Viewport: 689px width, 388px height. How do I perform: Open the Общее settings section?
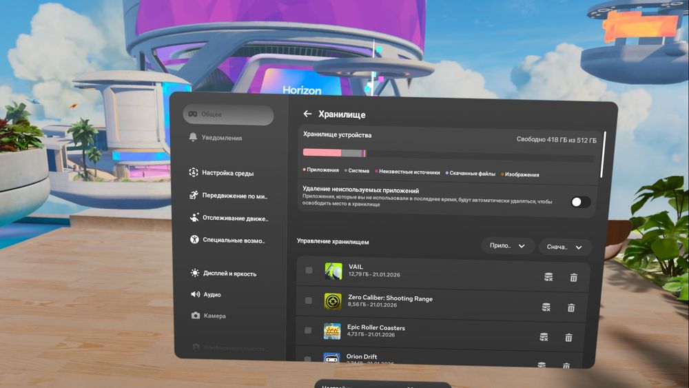(229, 114)
